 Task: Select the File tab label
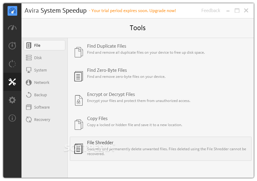[37, 45]
